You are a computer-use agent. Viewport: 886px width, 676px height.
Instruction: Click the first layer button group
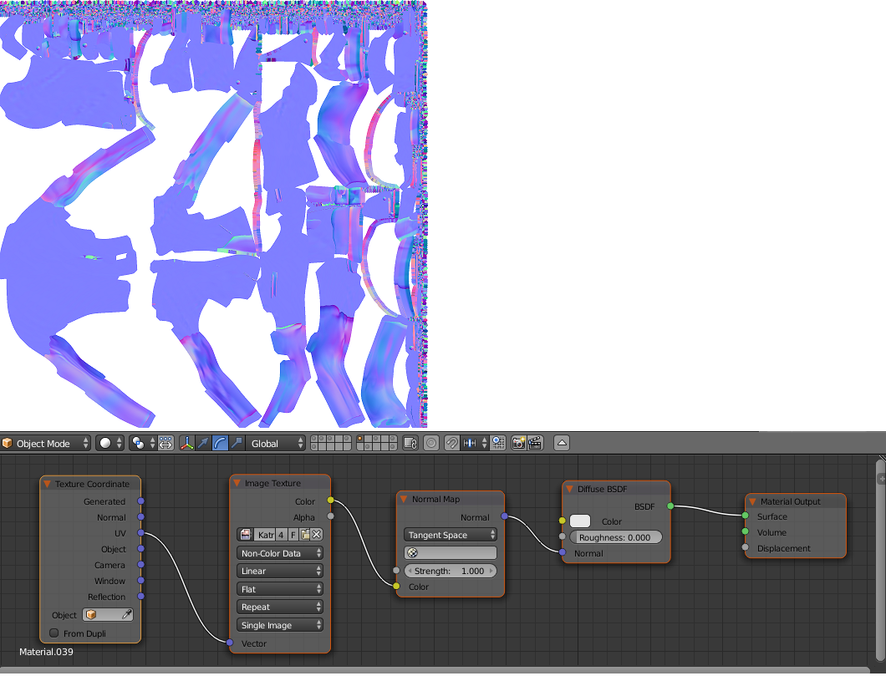[331, 444]
